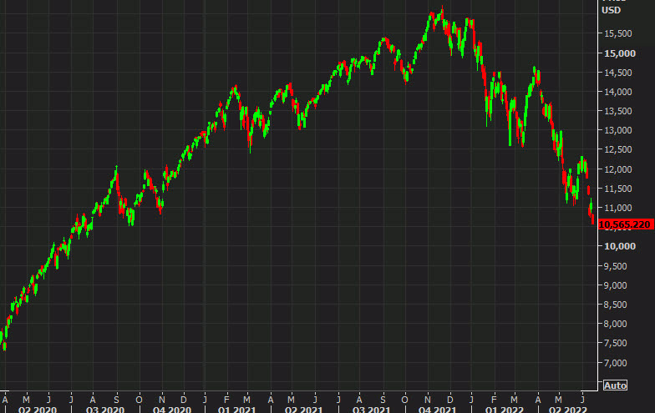Select the 7,000 price axis label
This screenshot has width=655, height=413.
(616, 363)
